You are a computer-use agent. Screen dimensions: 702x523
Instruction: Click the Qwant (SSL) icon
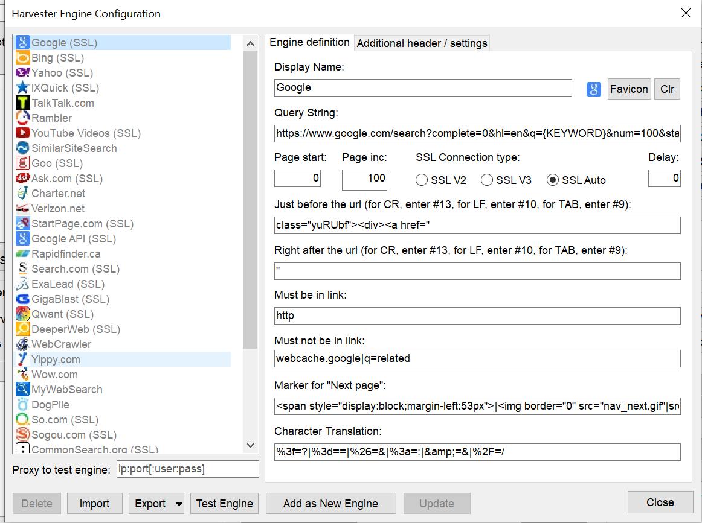pos(23,314)
